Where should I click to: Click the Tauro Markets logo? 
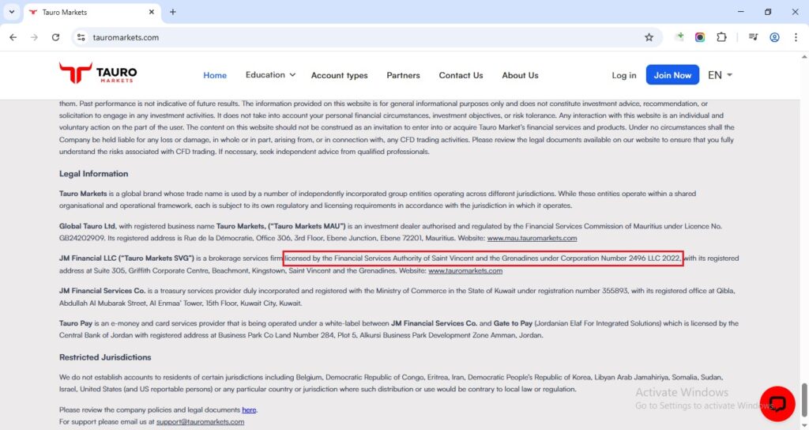click(98, 74)
